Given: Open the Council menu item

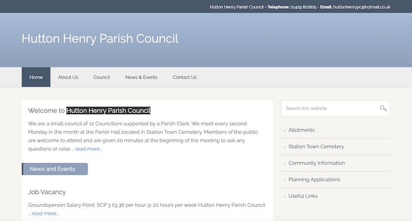Looking at the screenshot, I should click(101, 77).
